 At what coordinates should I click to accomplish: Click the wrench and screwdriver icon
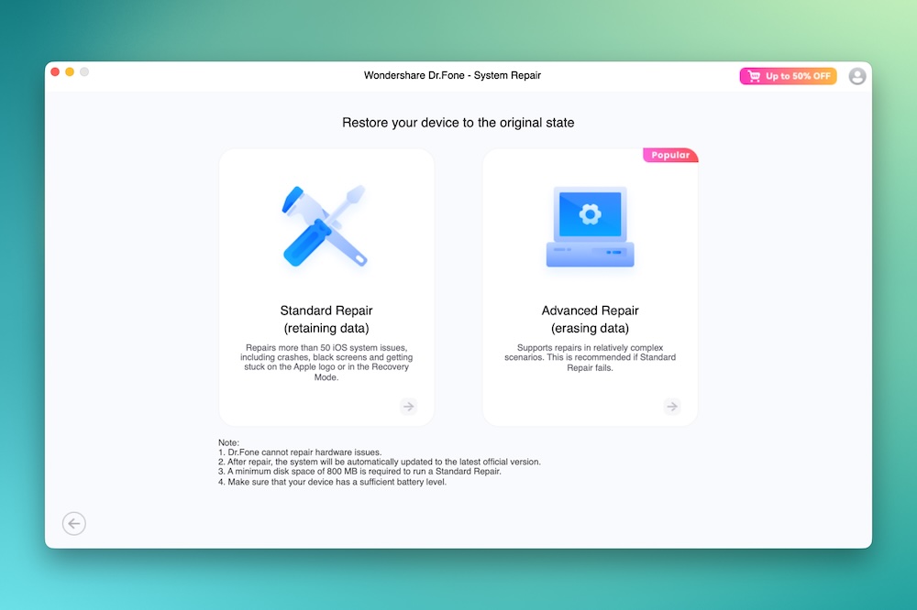coord(326,225)
